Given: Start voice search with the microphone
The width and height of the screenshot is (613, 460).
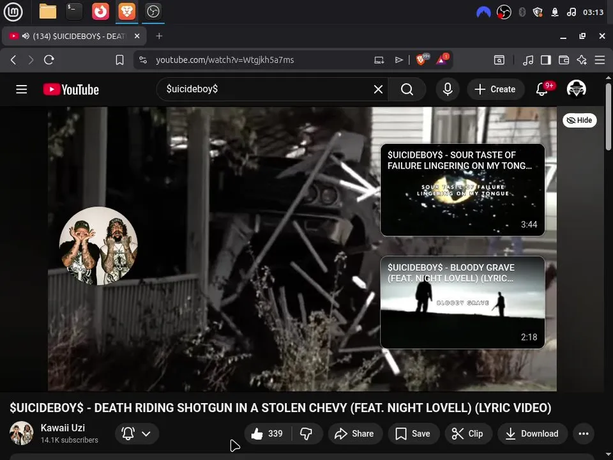Looking at the screenshot, I should pyautogui.click(x=448, y=89).
